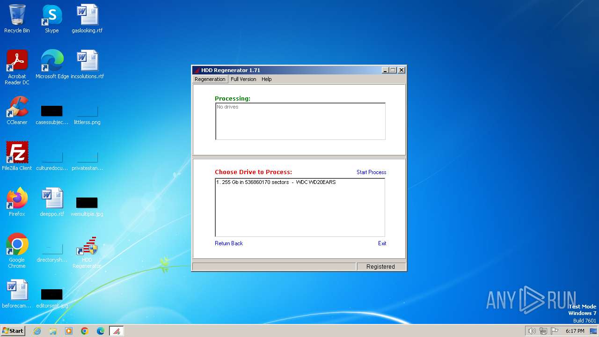Open Windows Media Player from taskbar
The width and height of the screenshot is (599, 337).
click(69, 331)
